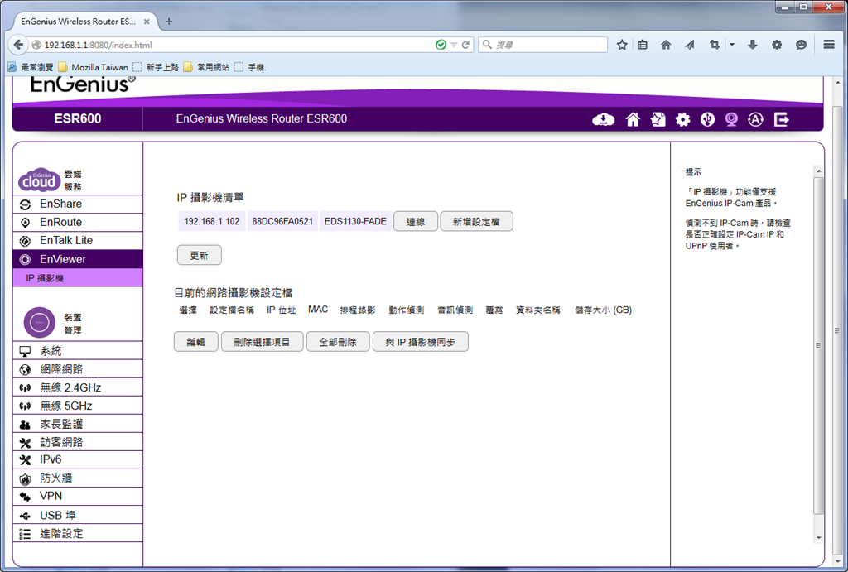Click the circled A icon in header
The image size is (848, 572).
[755, 119]
